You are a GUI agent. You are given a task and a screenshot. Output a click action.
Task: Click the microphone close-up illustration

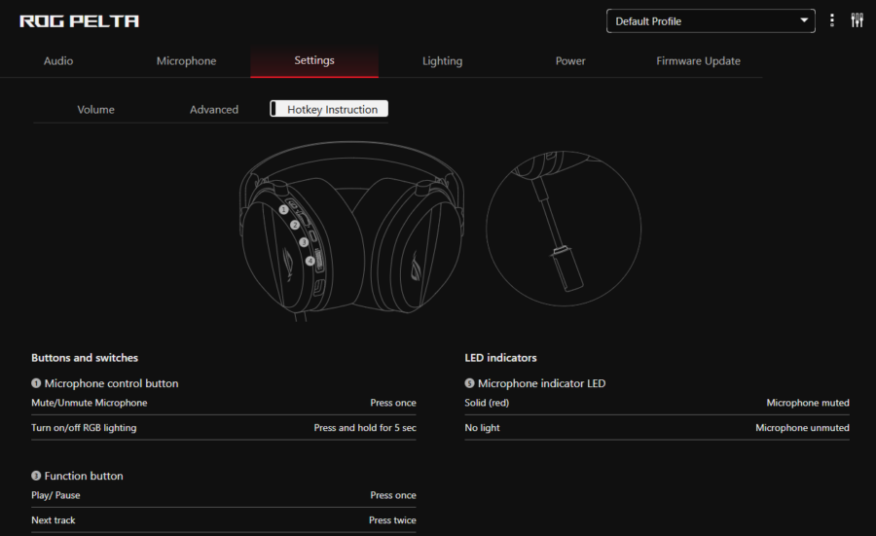pos(564,229)
